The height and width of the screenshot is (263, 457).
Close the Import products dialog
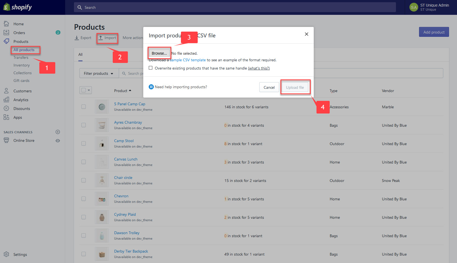(307, 34)
